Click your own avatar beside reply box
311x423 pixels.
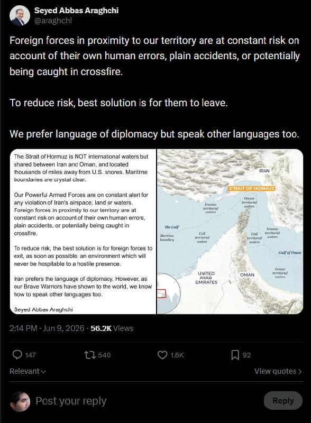(20, 401)
